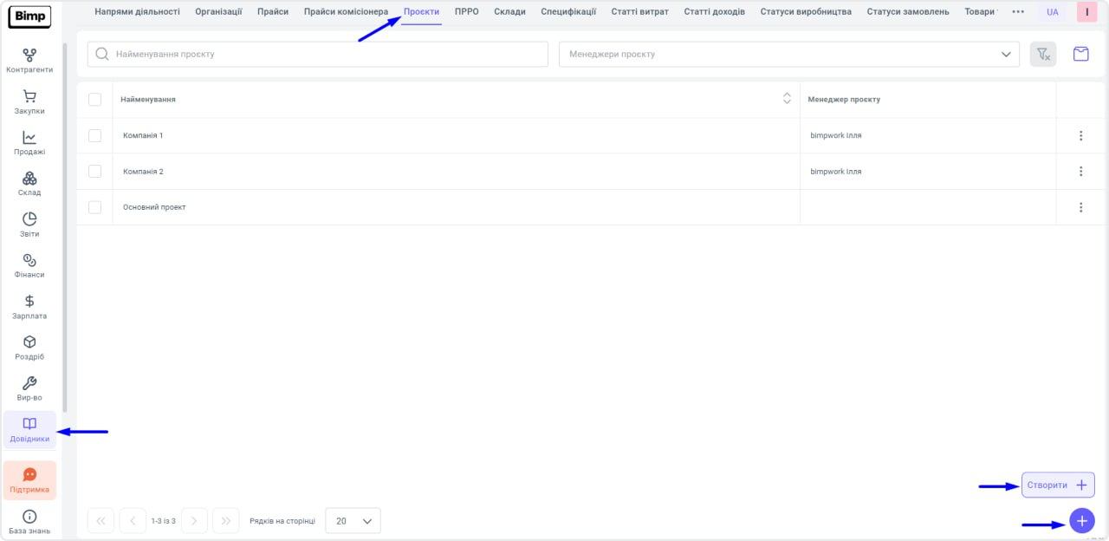This screenshot has height=541, width=1109.
Task: Click the round purple plus button
Action: 1081,520
